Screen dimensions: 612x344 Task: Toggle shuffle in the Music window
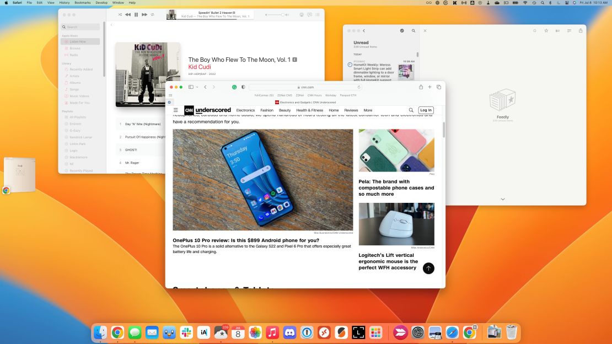(x=120, y=14)
